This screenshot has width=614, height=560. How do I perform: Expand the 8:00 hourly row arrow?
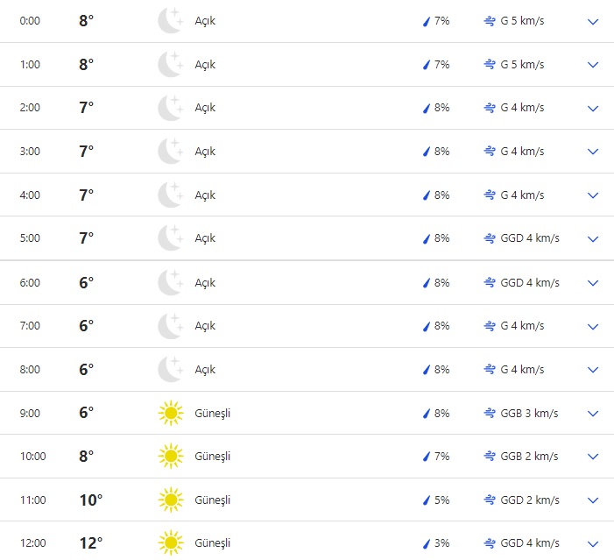click(593, 370)
